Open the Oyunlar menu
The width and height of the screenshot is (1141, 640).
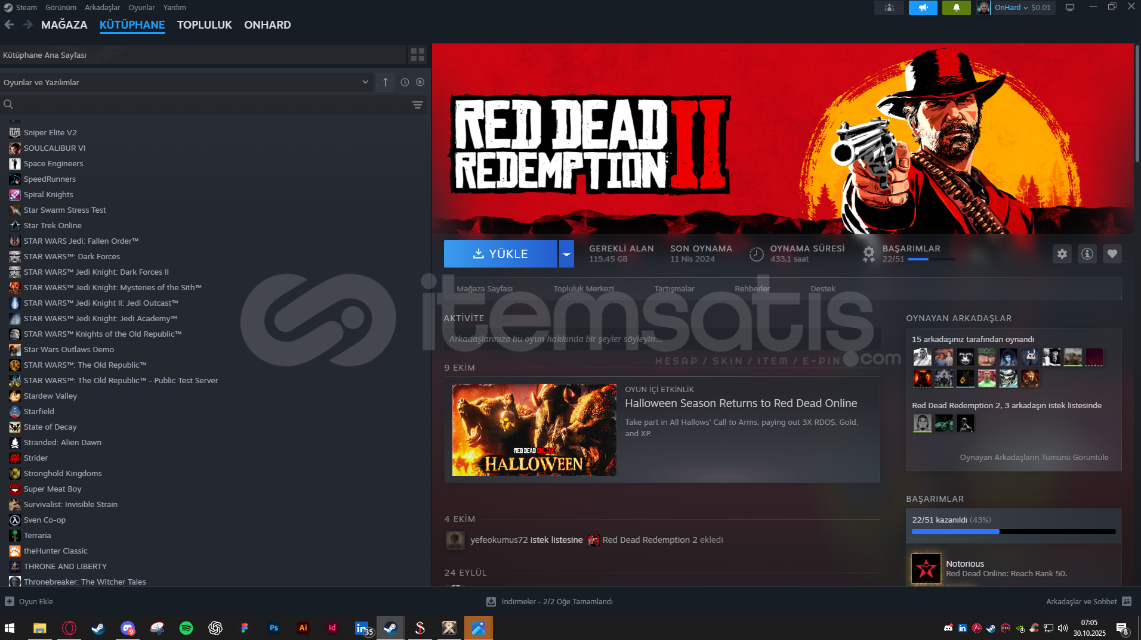(141, 8)
